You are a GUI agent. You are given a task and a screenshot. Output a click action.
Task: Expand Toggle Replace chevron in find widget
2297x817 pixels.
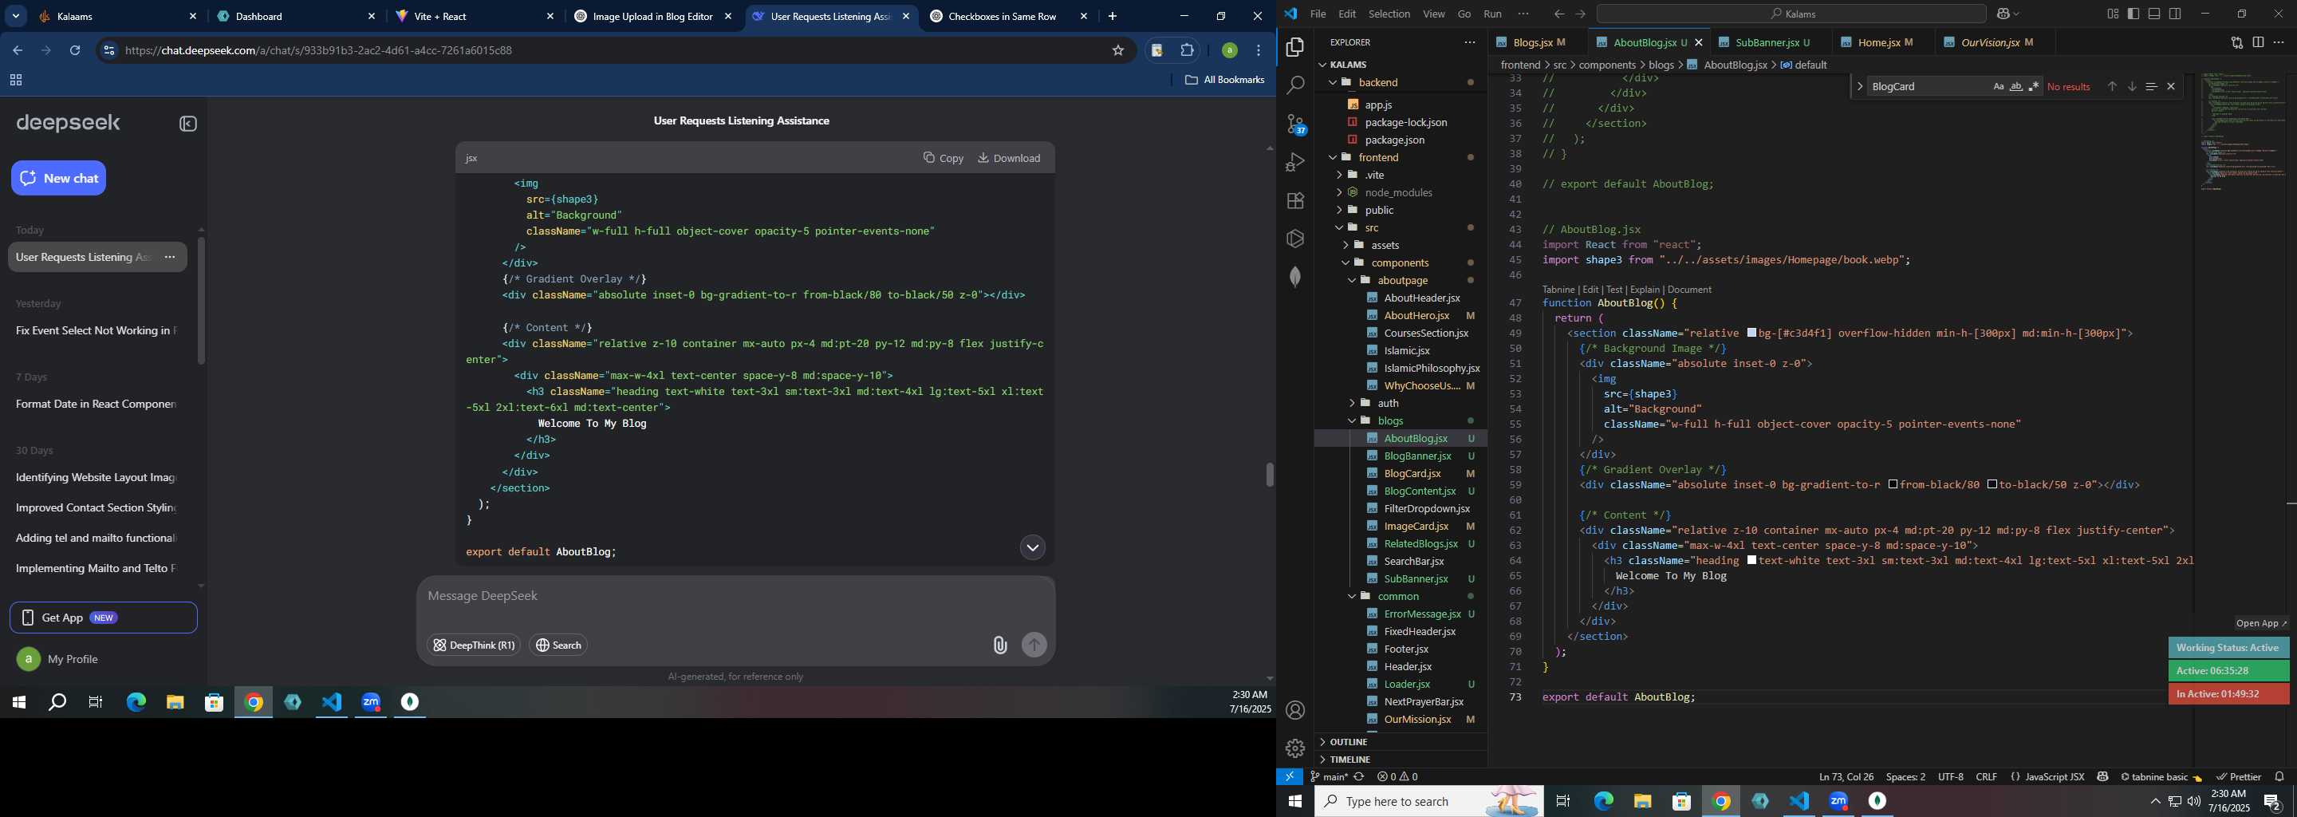1859,86
